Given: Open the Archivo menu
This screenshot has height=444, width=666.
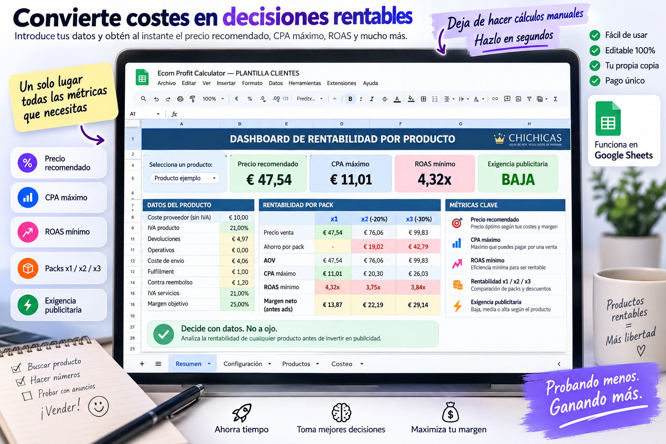Looking at the screenshot, I should coord(166,83).
